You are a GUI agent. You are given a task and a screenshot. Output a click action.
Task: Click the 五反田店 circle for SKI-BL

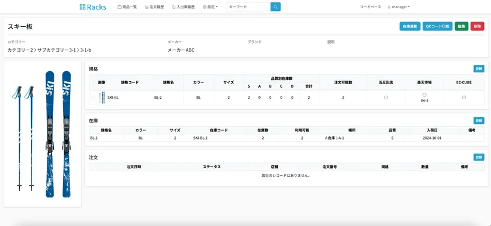tap(386, 98)
